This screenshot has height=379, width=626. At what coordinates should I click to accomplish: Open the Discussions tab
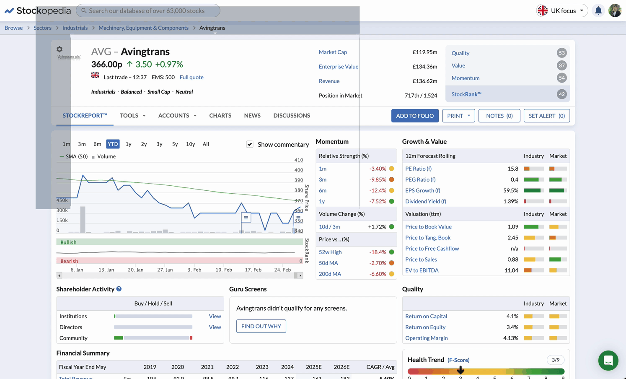(x=292, y=116)
